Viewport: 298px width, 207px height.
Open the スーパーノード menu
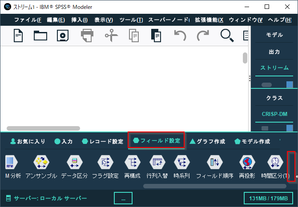click(x=169, y=20)
